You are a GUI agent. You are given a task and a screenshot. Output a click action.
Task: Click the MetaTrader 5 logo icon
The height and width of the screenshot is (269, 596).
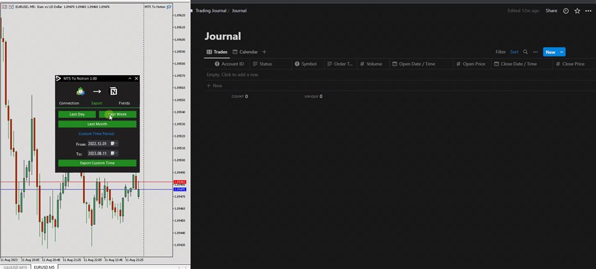pos(81,91)
